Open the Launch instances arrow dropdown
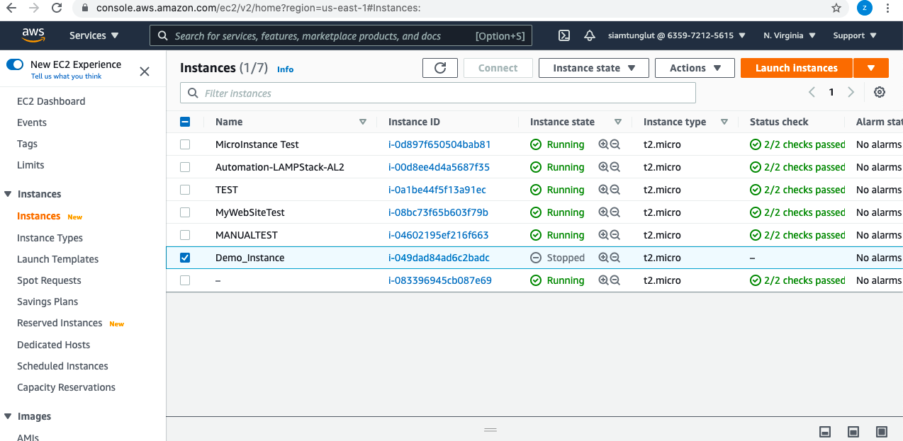This screenshot has height=441, width=903. point(871,68)
